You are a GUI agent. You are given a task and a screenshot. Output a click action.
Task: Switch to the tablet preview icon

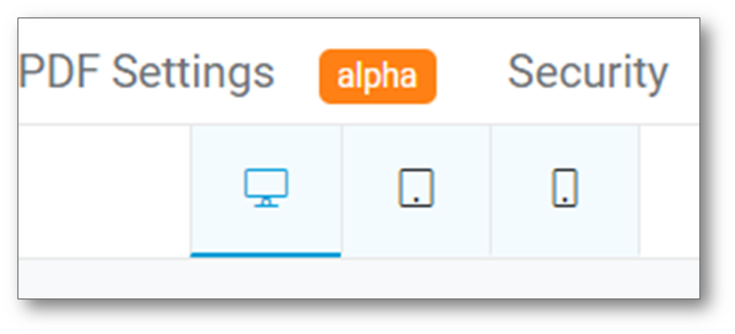coord(416,188)
